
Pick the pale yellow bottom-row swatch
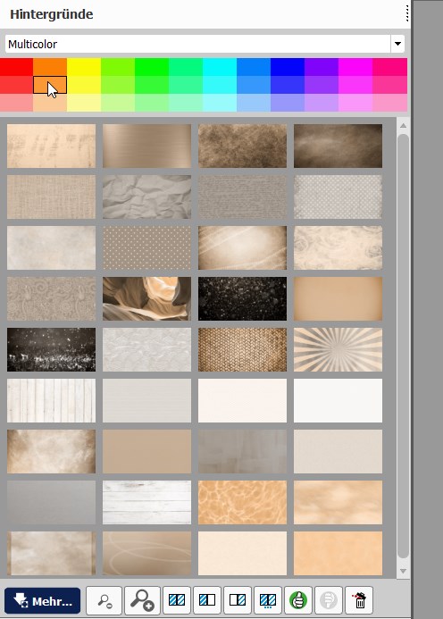click(84, 103)
